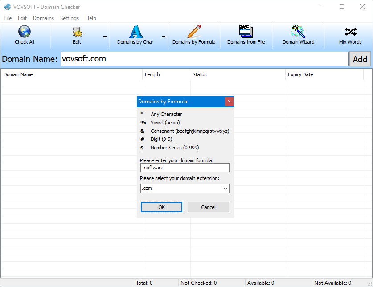Click the Edit toolbar icon
Screen dimensions: 373x287
tap(77, 32)
